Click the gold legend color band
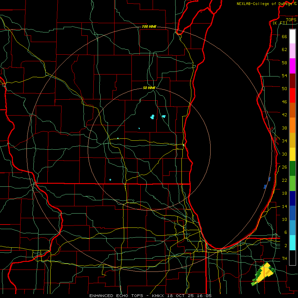 point(292,140)
